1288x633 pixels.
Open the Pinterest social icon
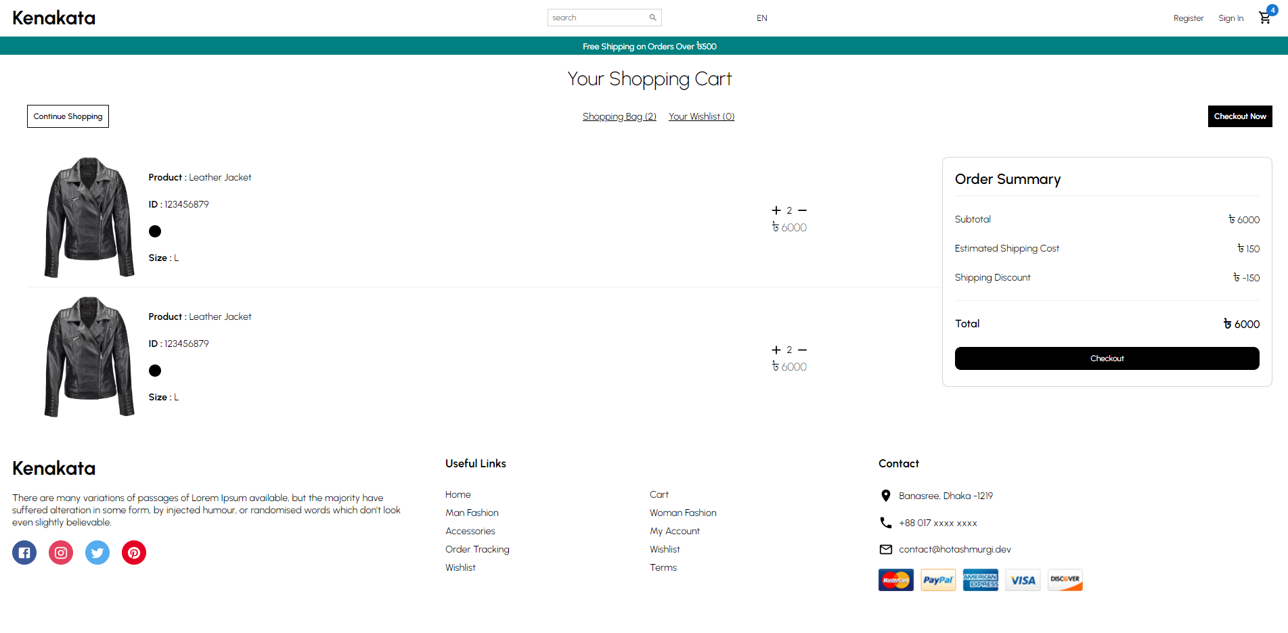pos(134,553)
